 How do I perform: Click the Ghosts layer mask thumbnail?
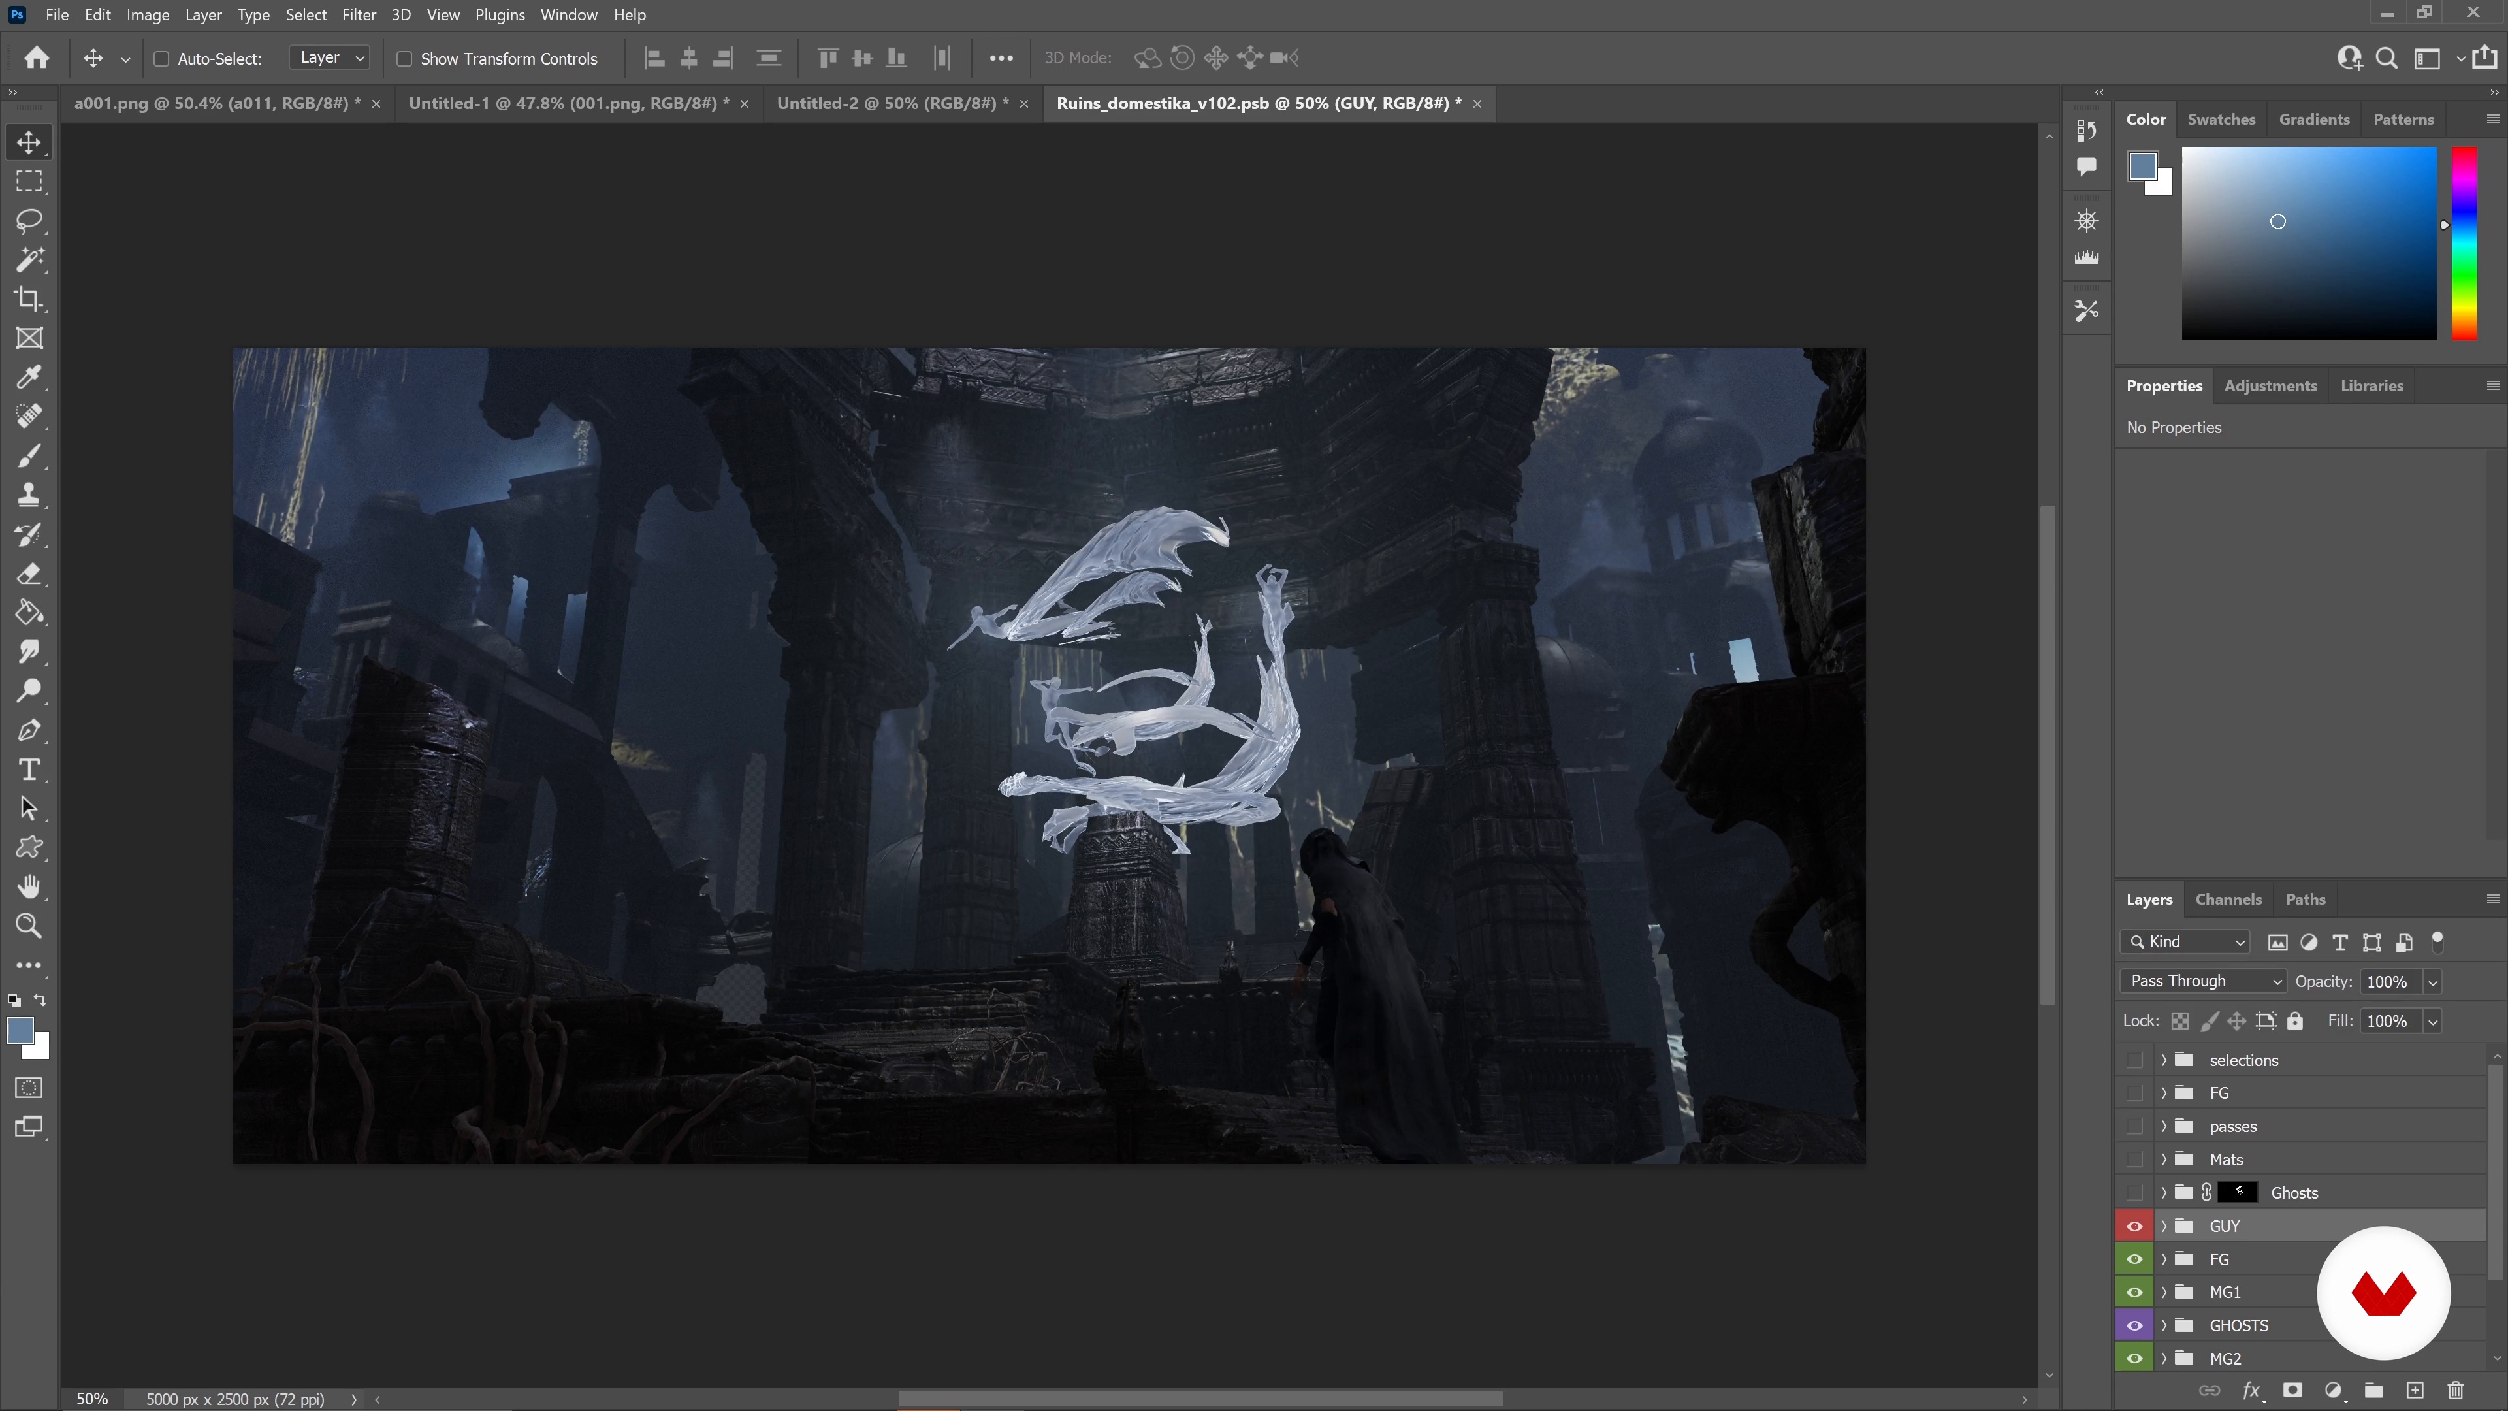(2238, 1193)
